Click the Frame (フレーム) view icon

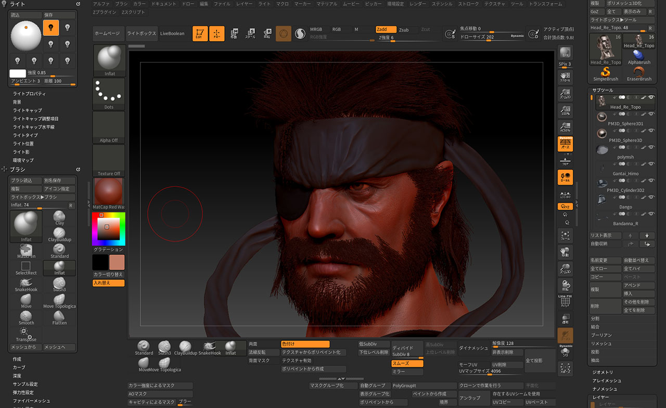[x=565, y=236]
